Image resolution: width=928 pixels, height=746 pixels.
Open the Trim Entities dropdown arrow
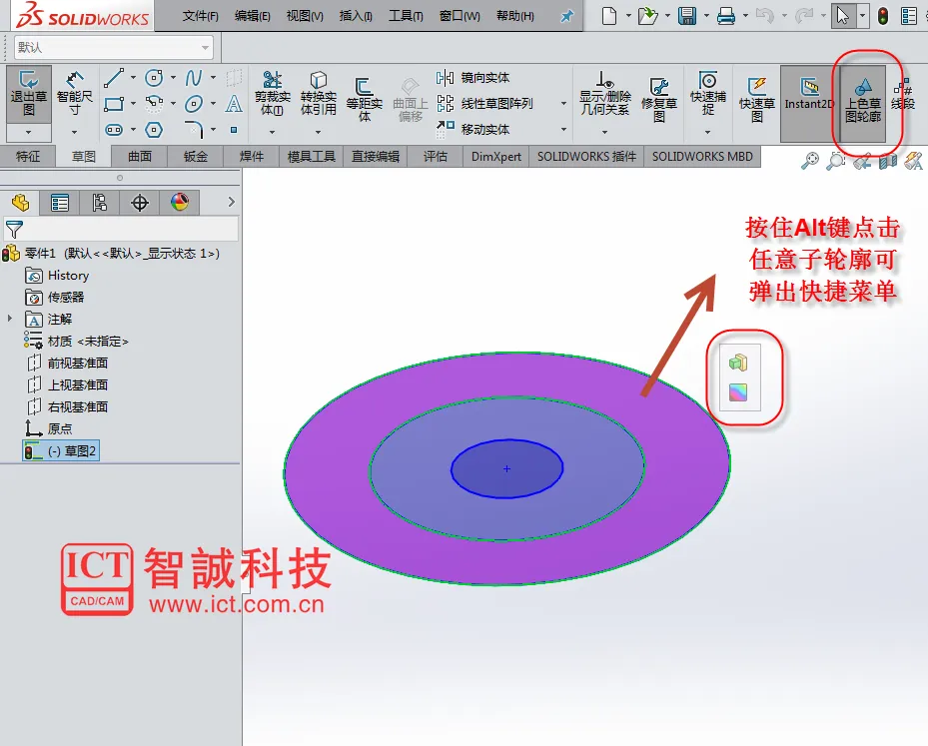point(273,132)
